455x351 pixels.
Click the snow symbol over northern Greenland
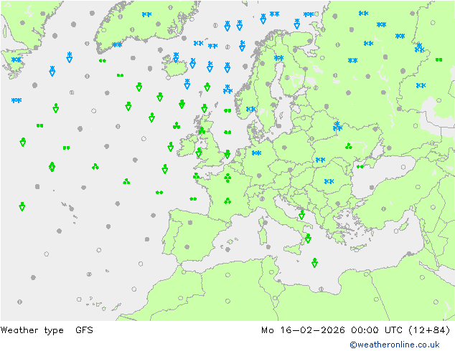coord(146,14)
